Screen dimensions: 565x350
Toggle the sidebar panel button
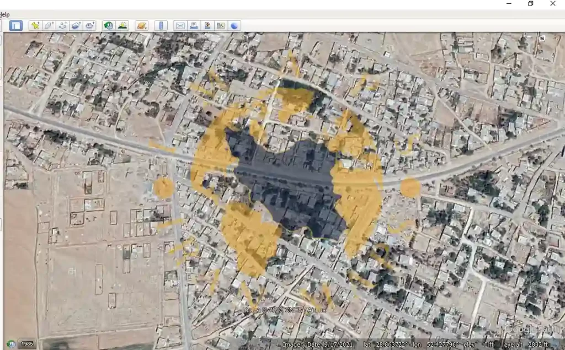click(16, 25)
